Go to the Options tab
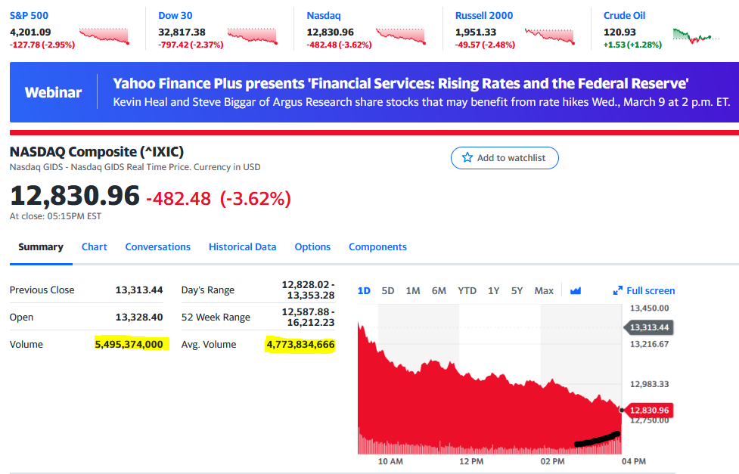 click(x=312, y=247)
